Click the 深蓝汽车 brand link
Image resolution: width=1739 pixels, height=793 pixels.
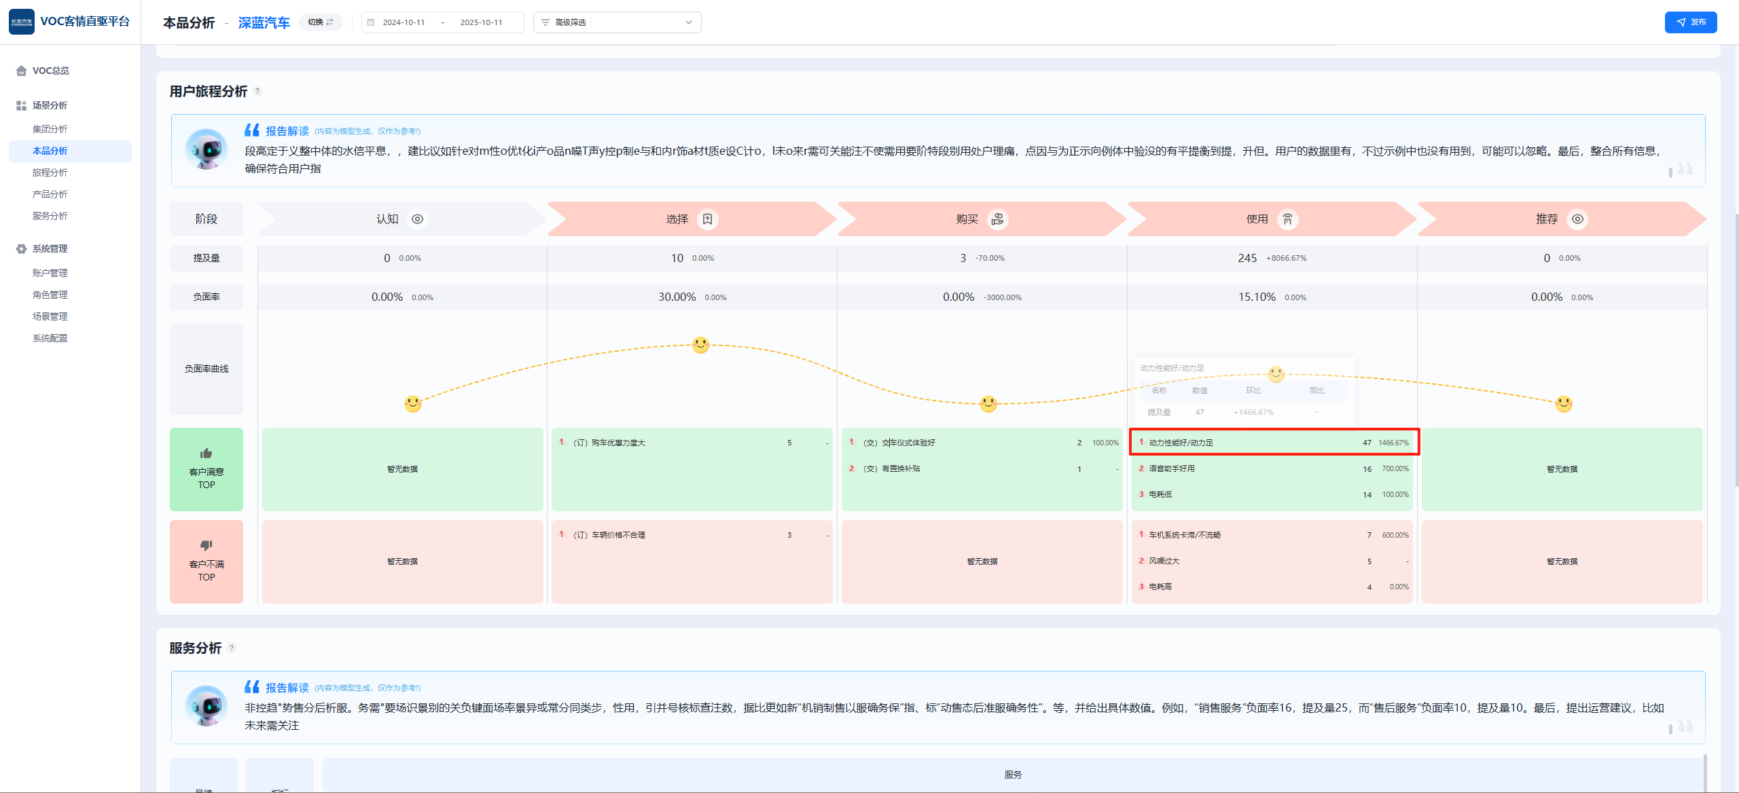coord(264,23)
